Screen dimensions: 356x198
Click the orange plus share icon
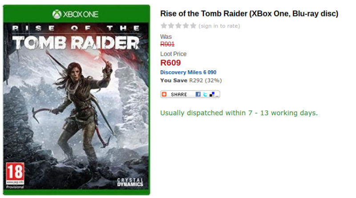(x=164, y=94)
